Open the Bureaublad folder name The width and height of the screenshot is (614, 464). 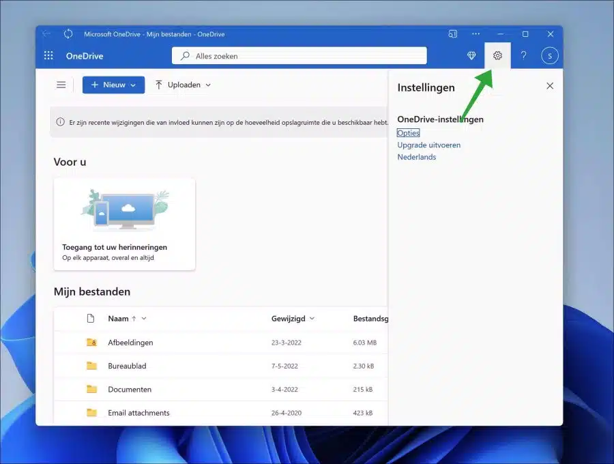pyautogui.click(x=127, y=366)
